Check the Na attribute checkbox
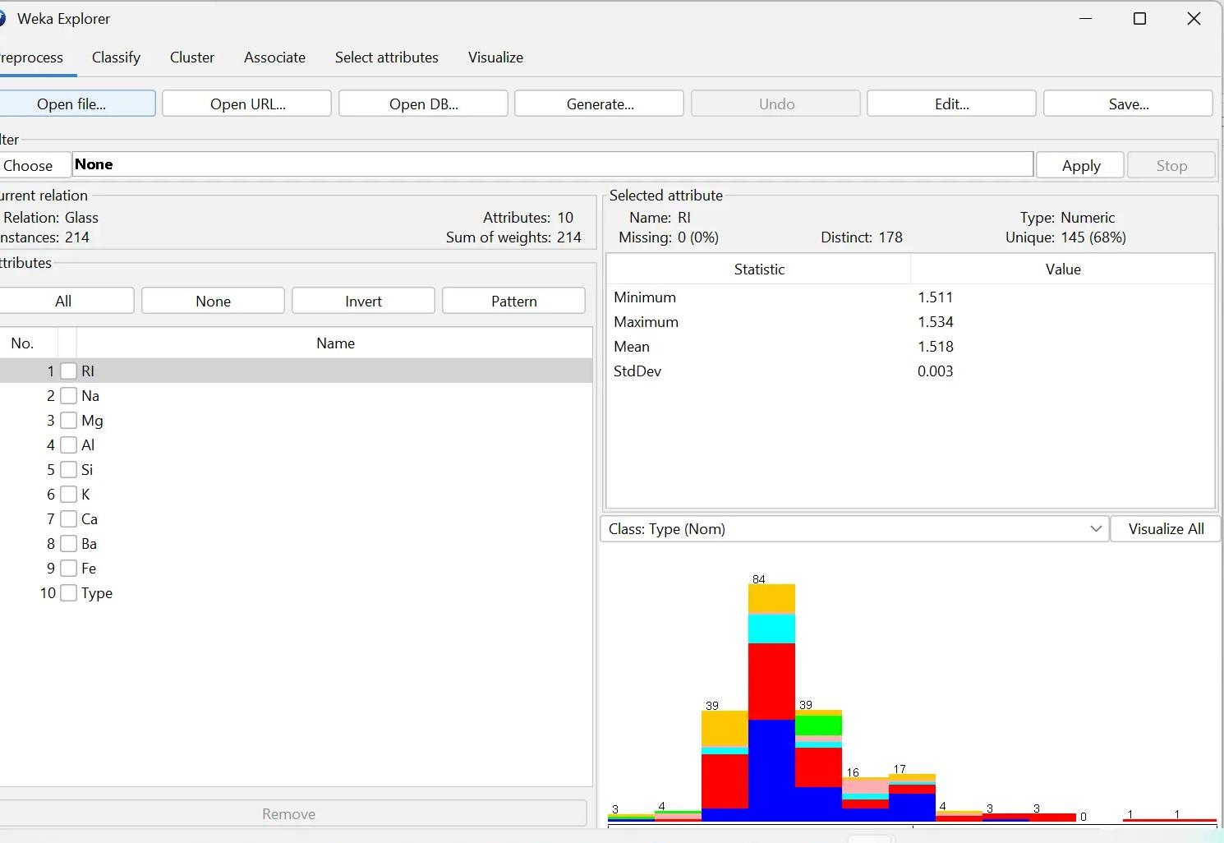Viewport: 1224px width, 843px height. (x=69, y=395)
